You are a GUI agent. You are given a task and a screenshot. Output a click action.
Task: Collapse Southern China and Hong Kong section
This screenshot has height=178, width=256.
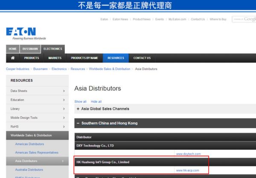[165, 123]
